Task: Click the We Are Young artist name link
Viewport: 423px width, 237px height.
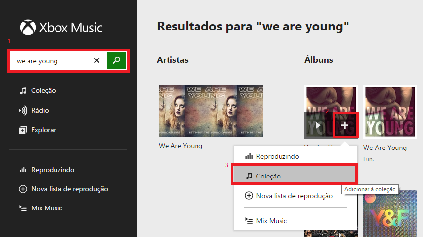Action: [180, 146]
